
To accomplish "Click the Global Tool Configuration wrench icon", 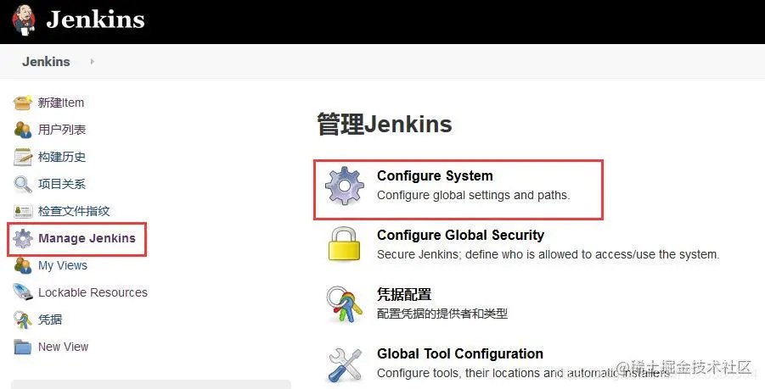I will (x=345, y=364).
